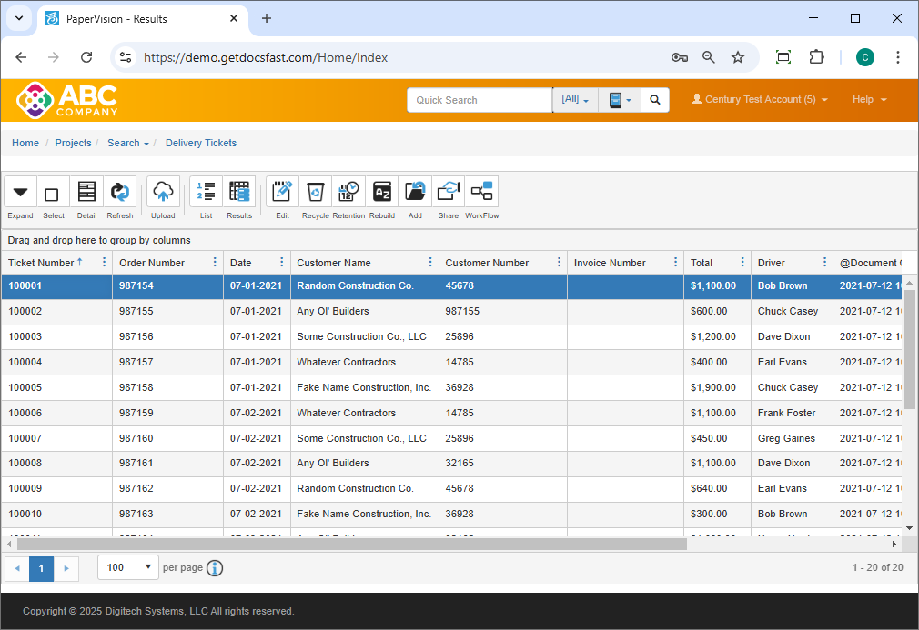Click the Retention toolbar icon
The image size is (919, 630).
point(348,193)
